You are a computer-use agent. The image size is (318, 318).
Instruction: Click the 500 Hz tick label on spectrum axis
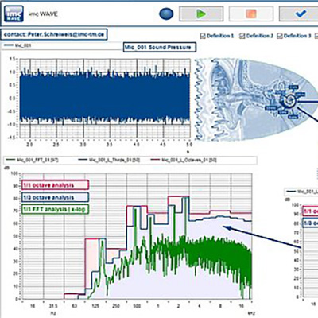[137, 306]
